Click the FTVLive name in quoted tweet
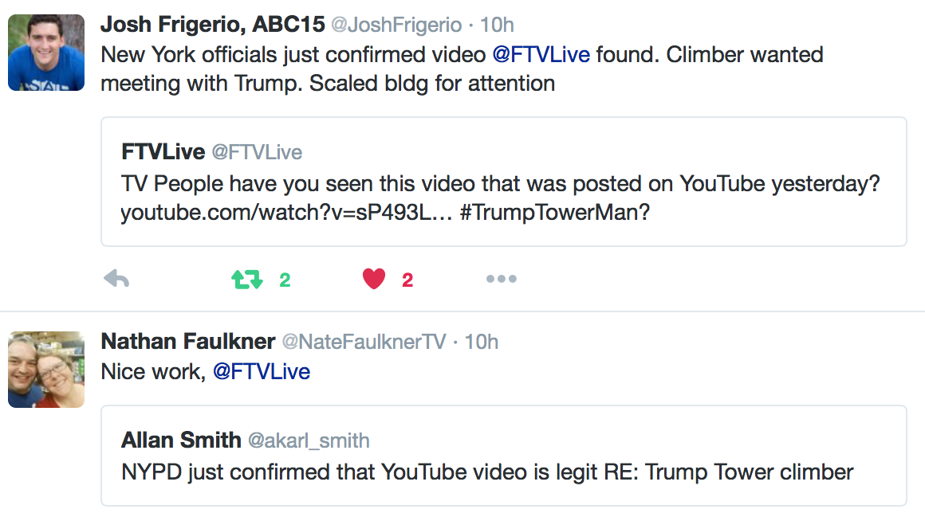 click(163, 152)
